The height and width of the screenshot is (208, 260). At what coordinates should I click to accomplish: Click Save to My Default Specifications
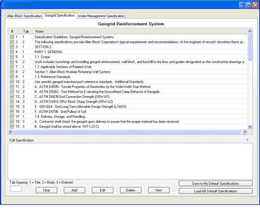(x=215, y=184)
